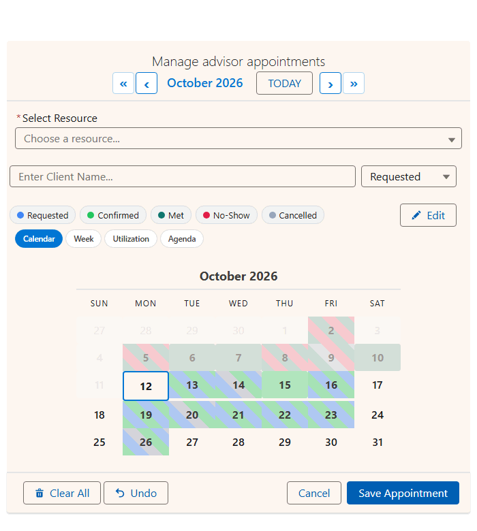Screen dimensions: 477x531
Task: Click past day October 10
Action: (378, 357)
